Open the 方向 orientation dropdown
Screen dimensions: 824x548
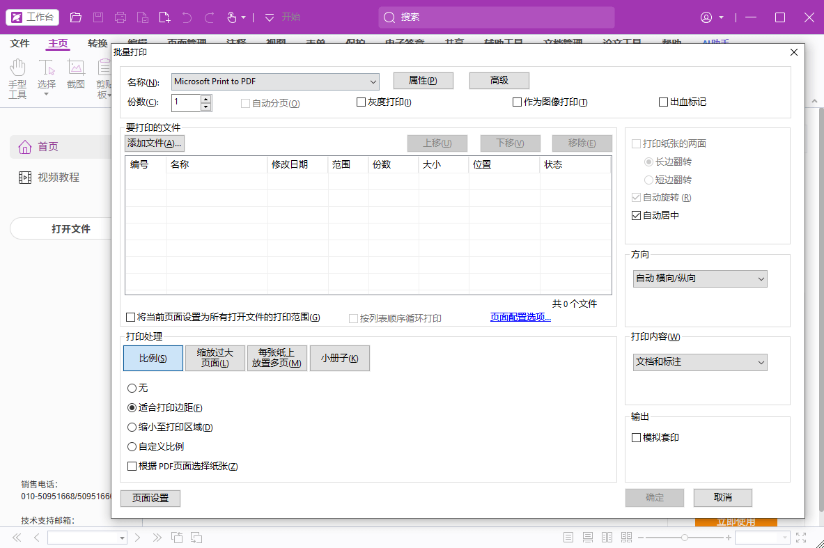pyautogui.click(x=700, y=279)
